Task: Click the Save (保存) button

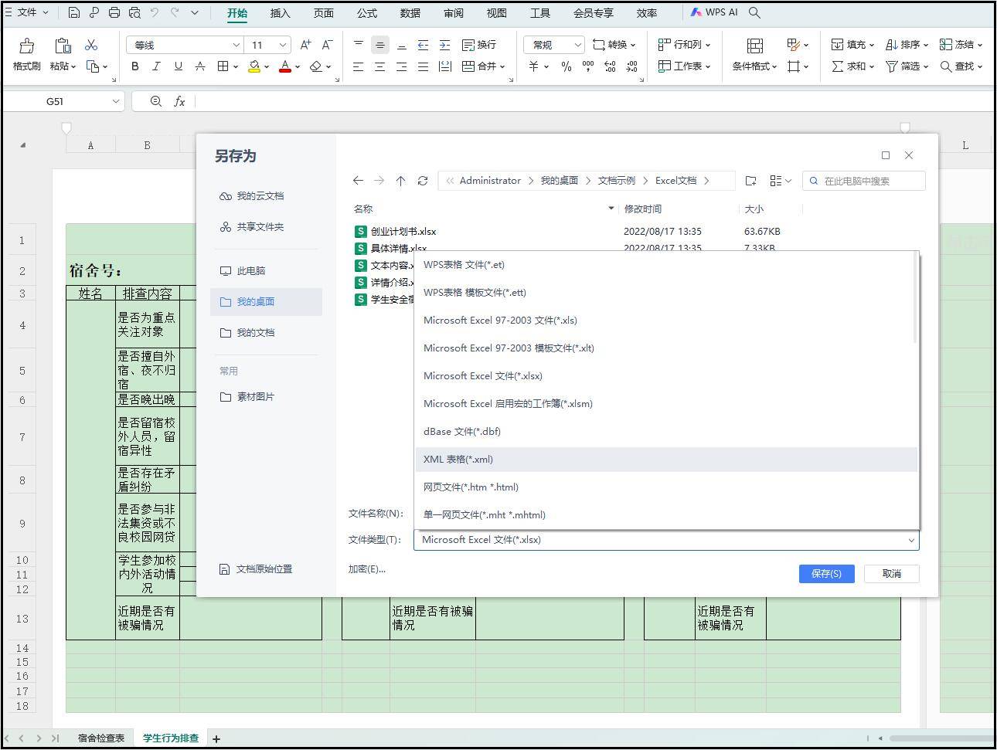Action: (826, 574)
